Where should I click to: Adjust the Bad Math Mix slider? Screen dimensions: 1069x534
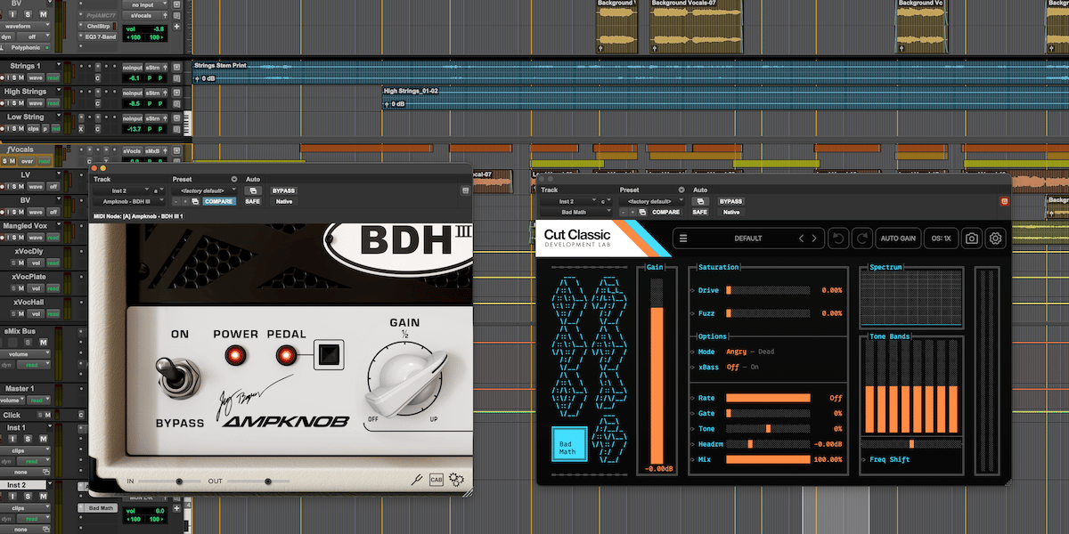pyautogui.click(x=768, y=459)
